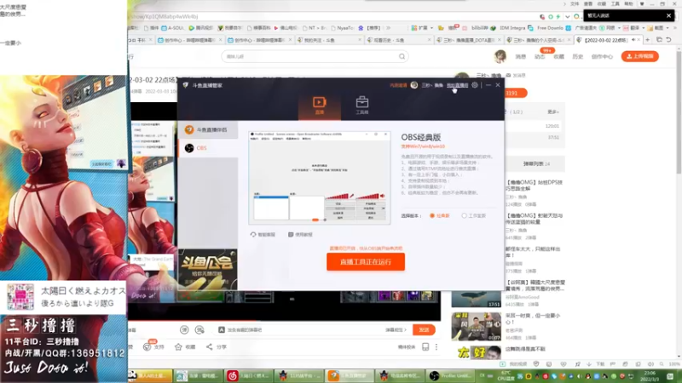Toggle the danmaku display icon
The width and height of the screenshot is (682, 383).
pyautogui.click(x=184, y=330)
